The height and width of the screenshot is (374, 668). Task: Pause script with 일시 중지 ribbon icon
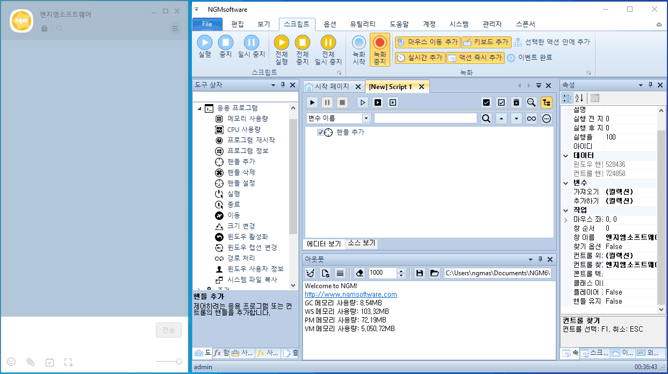coord(252,46)
